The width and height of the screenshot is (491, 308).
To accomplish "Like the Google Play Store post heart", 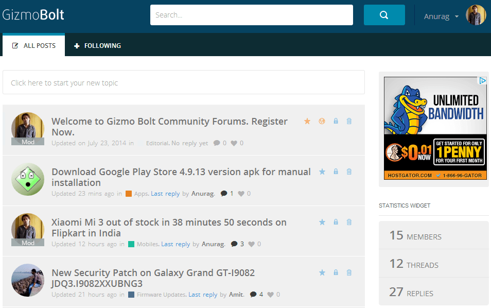I will [x=241, y=194].
